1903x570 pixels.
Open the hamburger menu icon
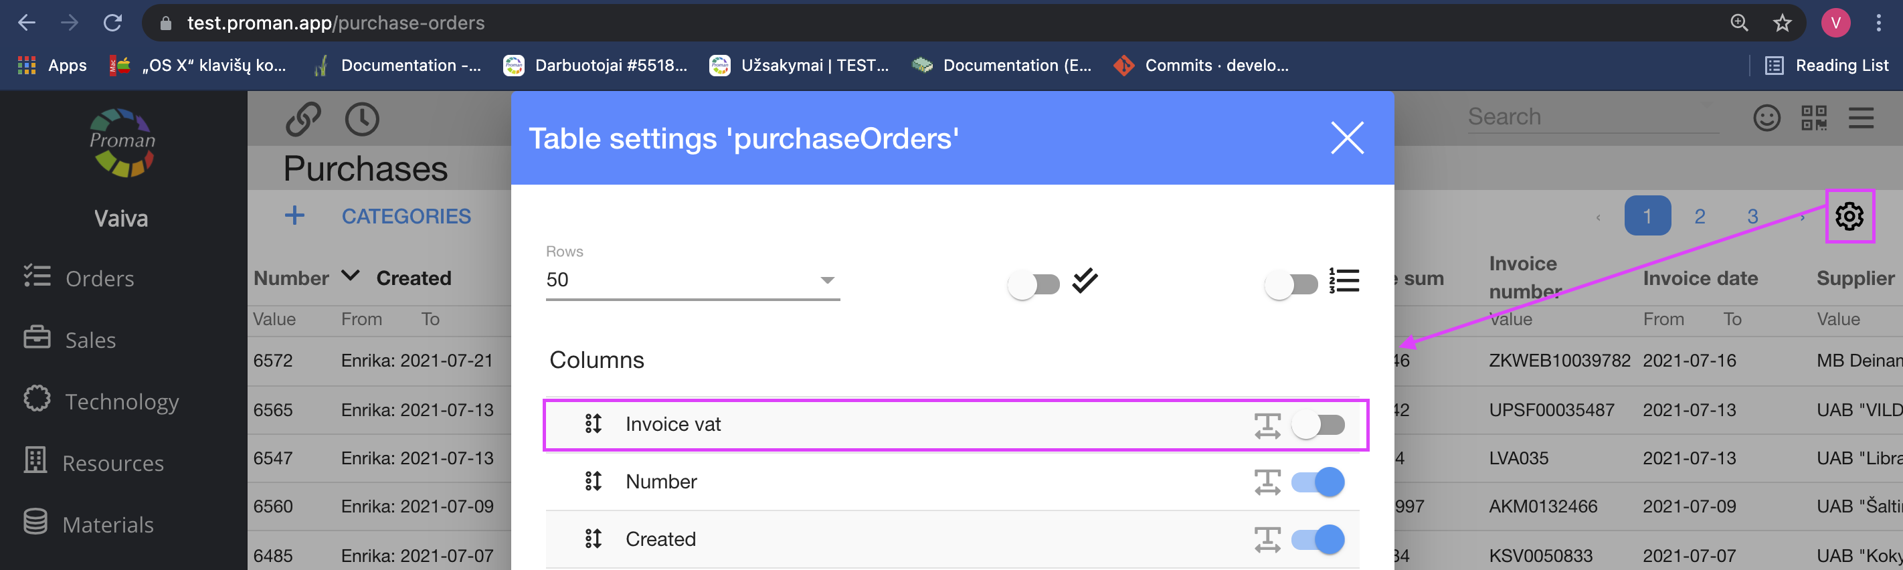[x=1861, y=117]
